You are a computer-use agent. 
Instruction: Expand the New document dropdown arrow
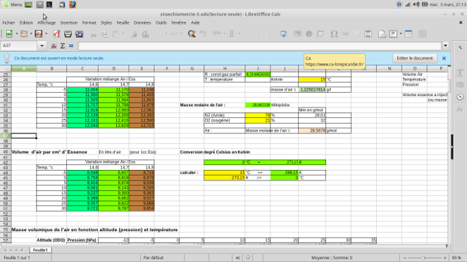(17, 34)
